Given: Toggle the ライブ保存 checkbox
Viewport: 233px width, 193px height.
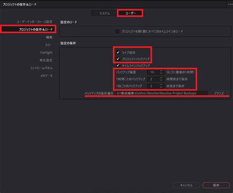Looking at the screenshot, I should coord(118,53).
